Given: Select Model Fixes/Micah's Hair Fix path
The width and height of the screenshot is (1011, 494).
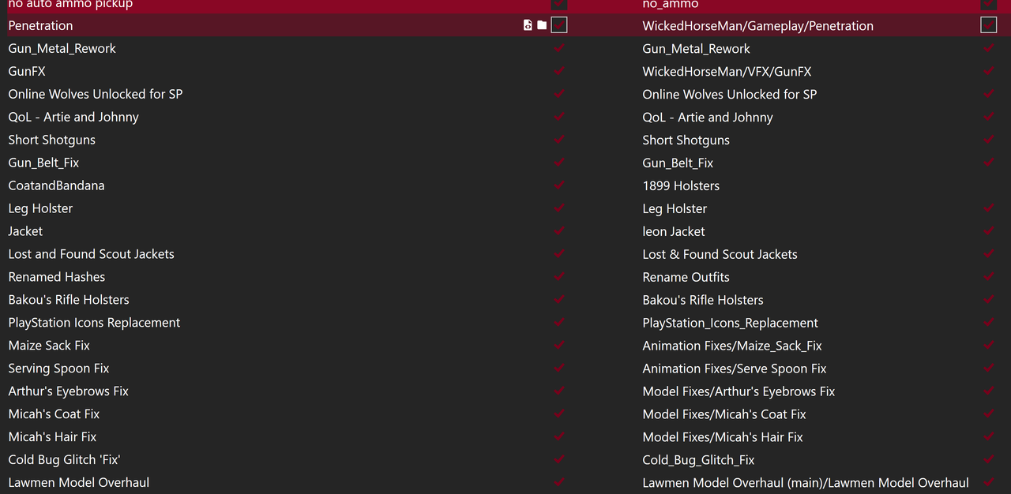Looking at the screenshot, I should coord(723,437).
